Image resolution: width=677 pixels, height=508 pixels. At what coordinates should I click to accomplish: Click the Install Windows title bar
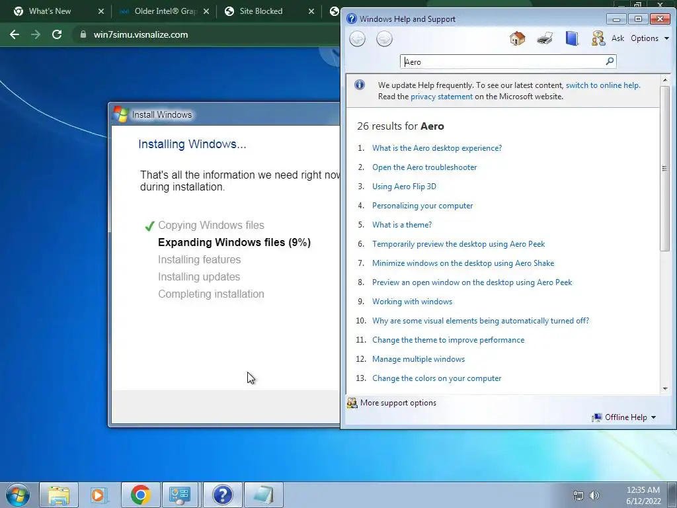[x=225, y=114]
